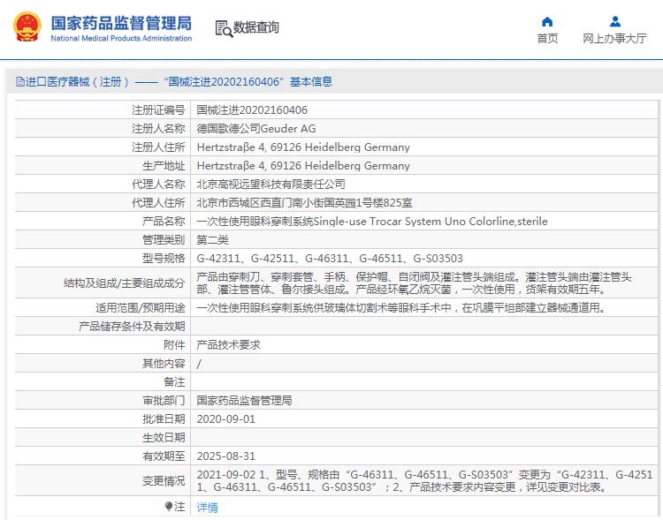This screenshot has width=663, height=520.
Task: Click National Medical Products Administration subtitle
Action: [121, 39]
